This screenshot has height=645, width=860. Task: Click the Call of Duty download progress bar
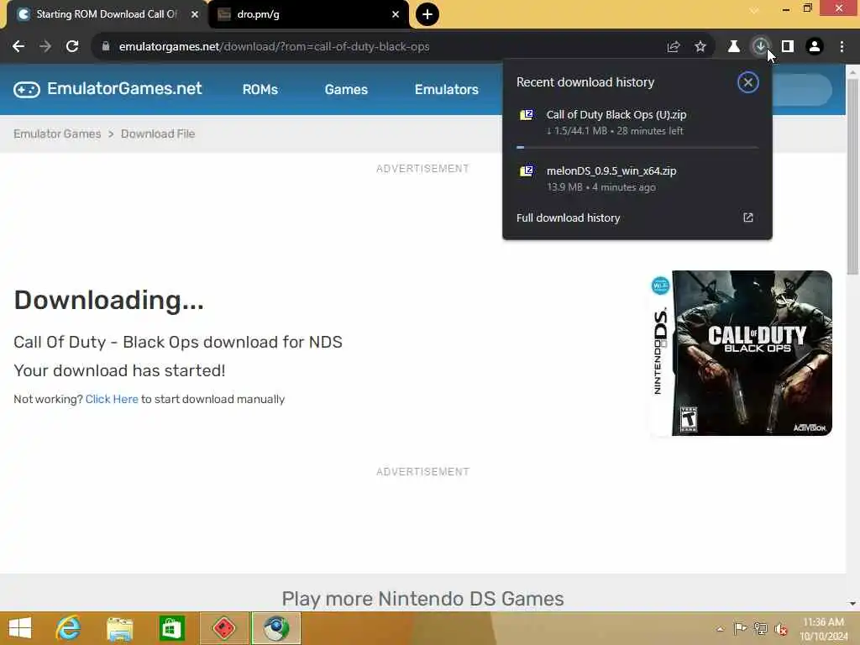[x=637, y=147]
